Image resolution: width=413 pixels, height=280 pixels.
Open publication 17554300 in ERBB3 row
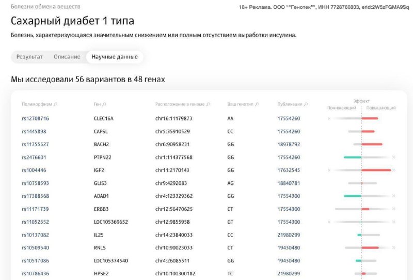[289, 209]
